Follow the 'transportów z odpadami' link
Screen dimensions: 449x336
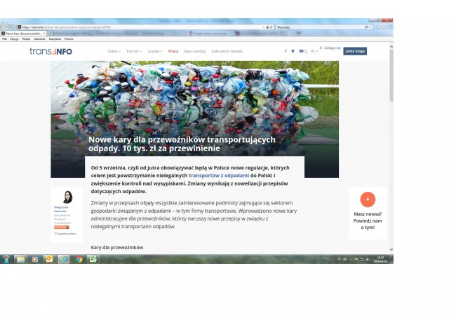218,176
